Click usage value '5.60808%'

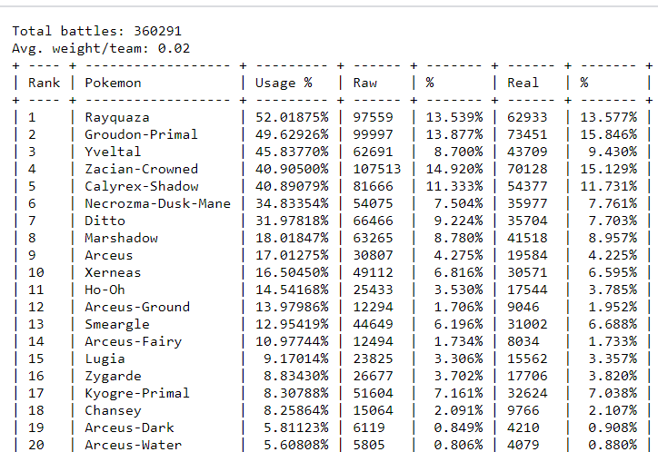[296, 445]
